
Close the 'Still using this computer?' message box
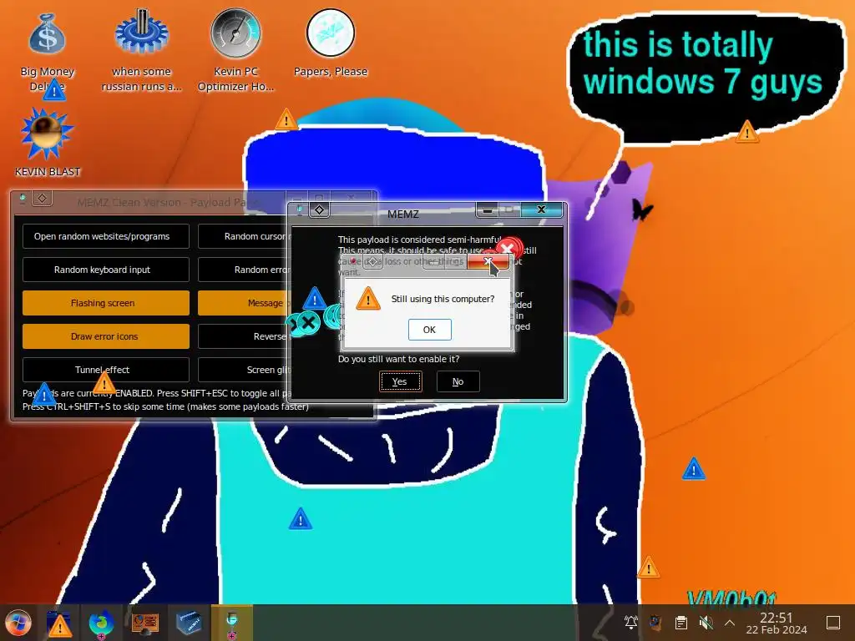click(488, 261)
